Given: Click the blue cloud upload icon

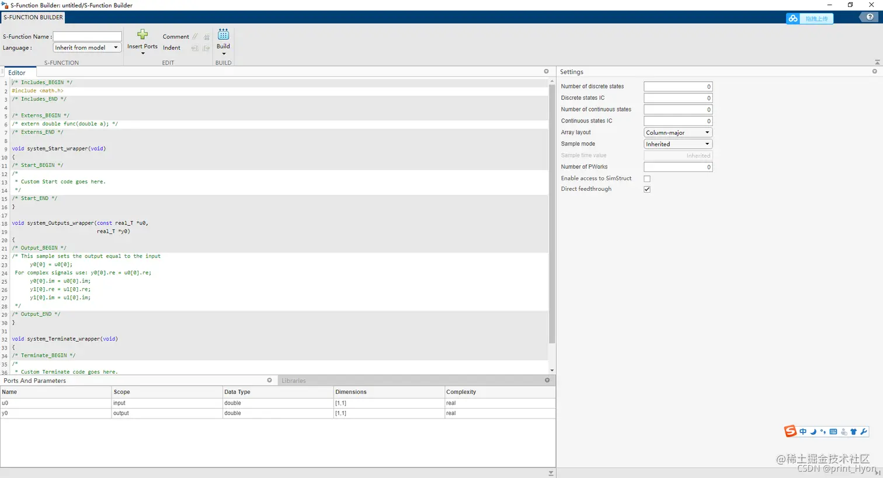Looking at the screenshot, I should pyautogui.click(x=792, y=18).
